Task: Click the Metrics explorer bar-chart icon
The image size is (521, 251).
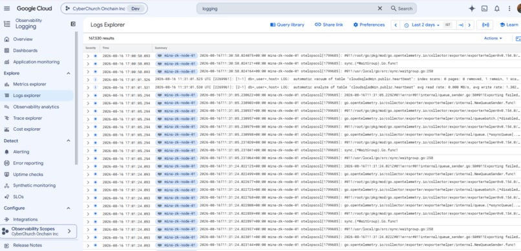Action: [6, 84]
